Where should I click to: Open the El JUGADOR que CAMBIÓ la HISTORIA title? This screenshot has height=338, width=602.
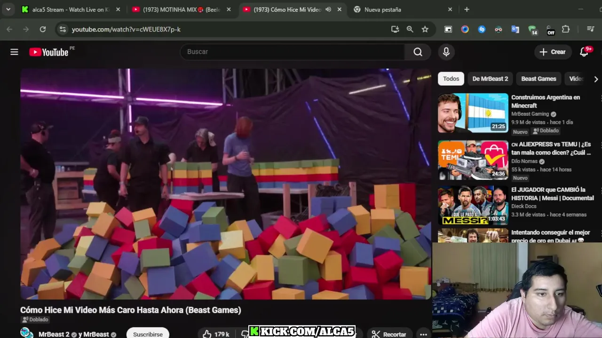(x=552, y=194)
